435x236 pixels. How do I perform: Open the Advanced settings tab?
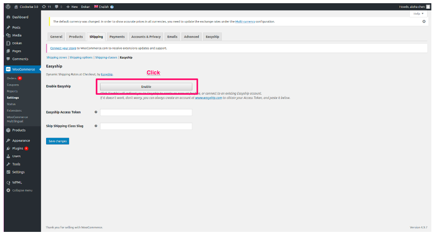click(x=191, y=37)
